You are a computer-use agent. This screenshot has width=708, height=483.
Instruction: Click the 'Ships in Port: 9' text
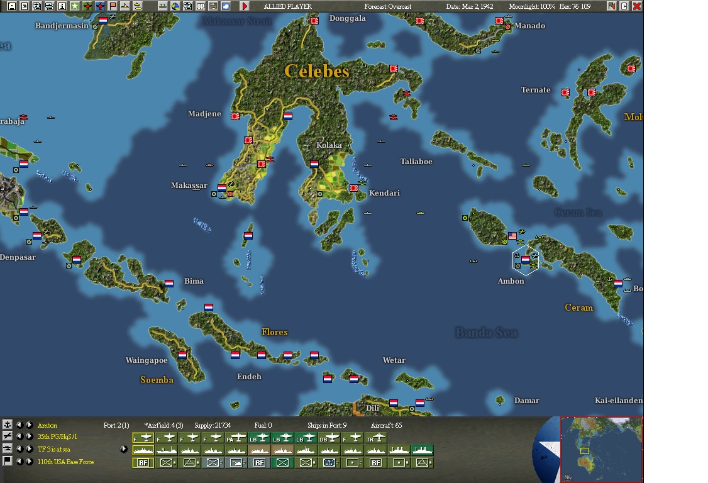point(327,425)
